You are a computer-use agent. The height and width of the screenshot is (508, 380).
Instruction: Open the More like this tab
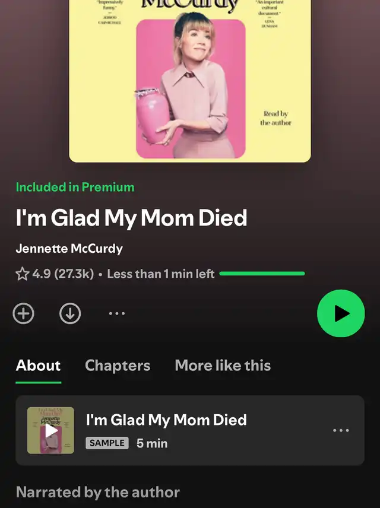223,366
